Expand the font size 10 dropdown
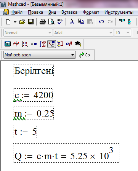Viewport: 138px width, 171px height. [128, 33]
